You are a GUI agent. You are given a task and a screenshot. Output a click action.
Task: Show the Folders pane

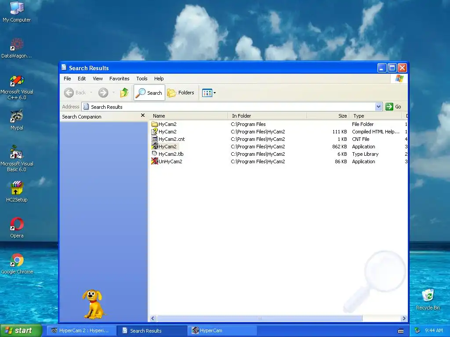tap(181, 93)
